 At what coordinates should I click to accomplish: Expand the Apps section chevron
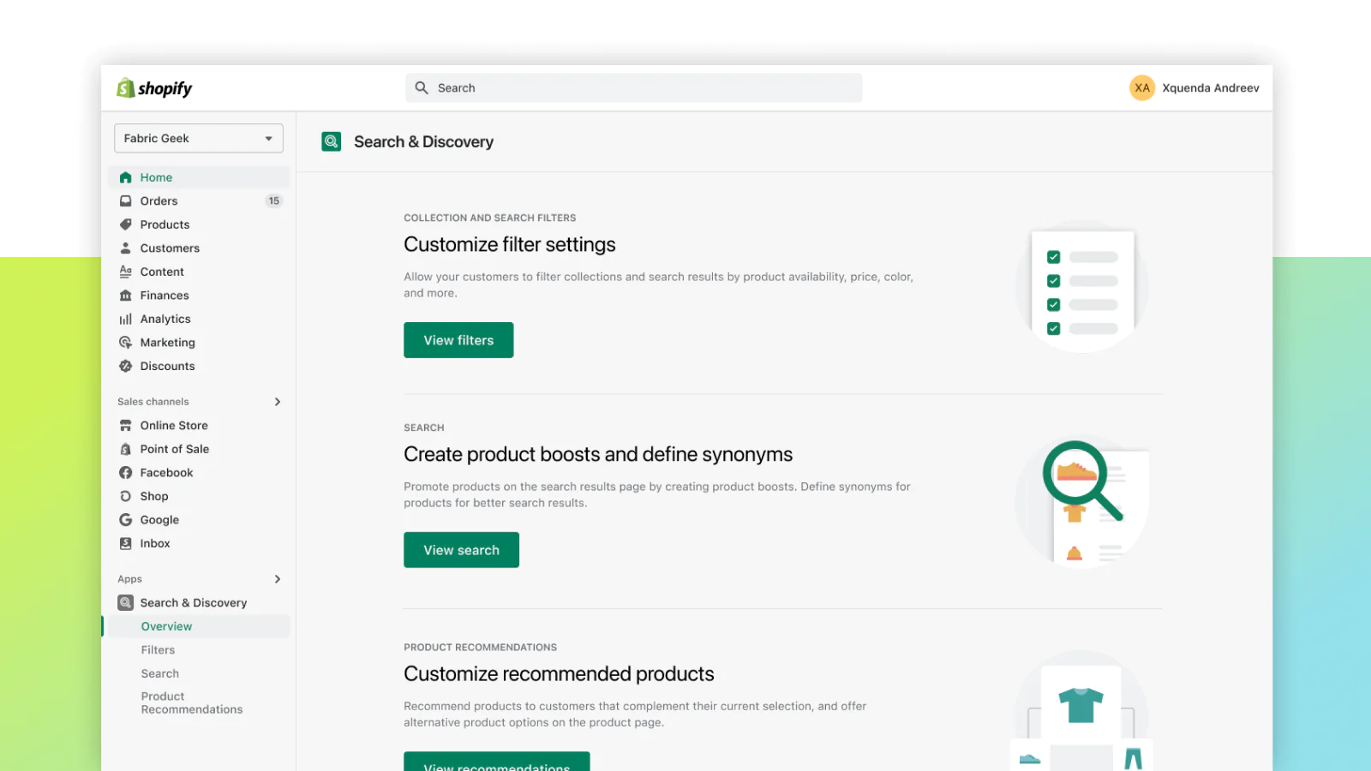click(278, 579)
